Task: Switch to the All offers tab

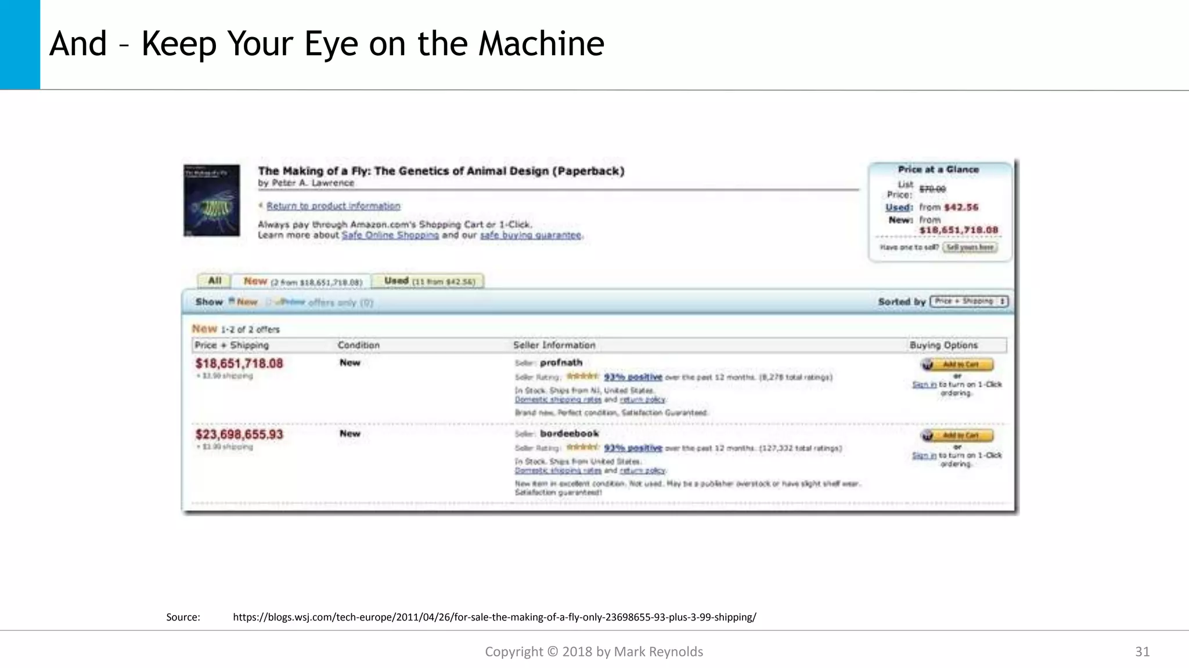Action: coord(214,281)
